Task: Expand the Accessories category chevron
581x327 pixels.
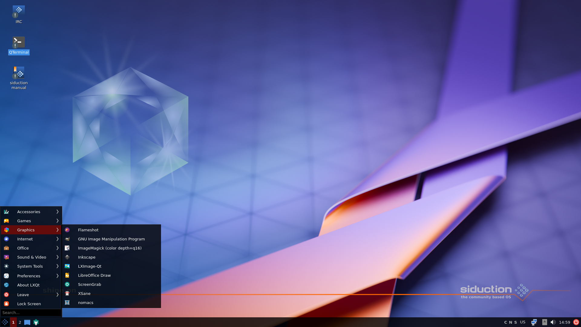Action: pyautogui.click(x=57, y=212)
